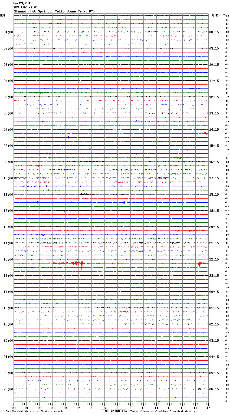This screenshot has width=230, height=415.
Task: Select the 08:00 MST row label
Action: pos(8,146)
